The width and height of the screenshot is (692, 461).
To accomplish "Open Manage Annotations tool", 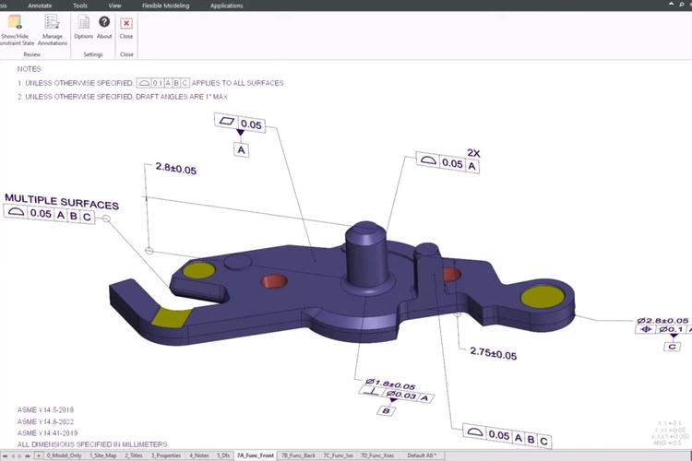I will (51, 23).
